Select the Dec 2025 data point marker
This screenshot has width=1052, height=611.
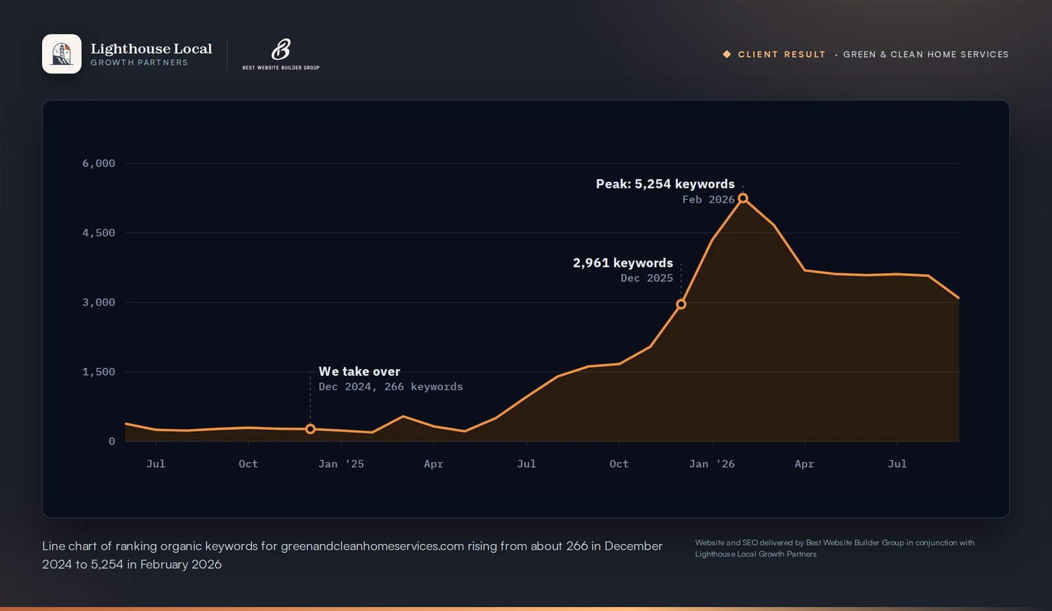(x=681, y=304)
